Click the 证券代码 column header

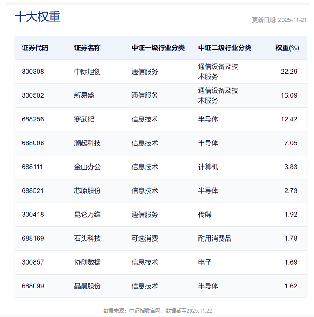35,48
